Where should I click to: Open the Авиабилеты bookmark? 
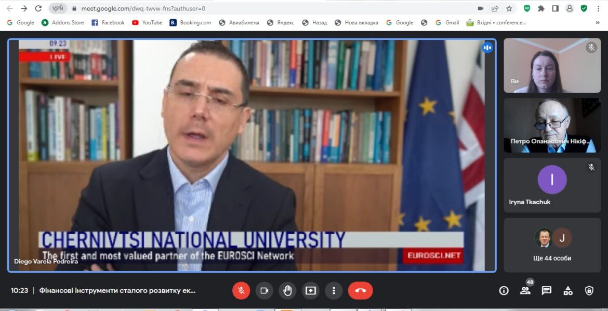point(239,23)
